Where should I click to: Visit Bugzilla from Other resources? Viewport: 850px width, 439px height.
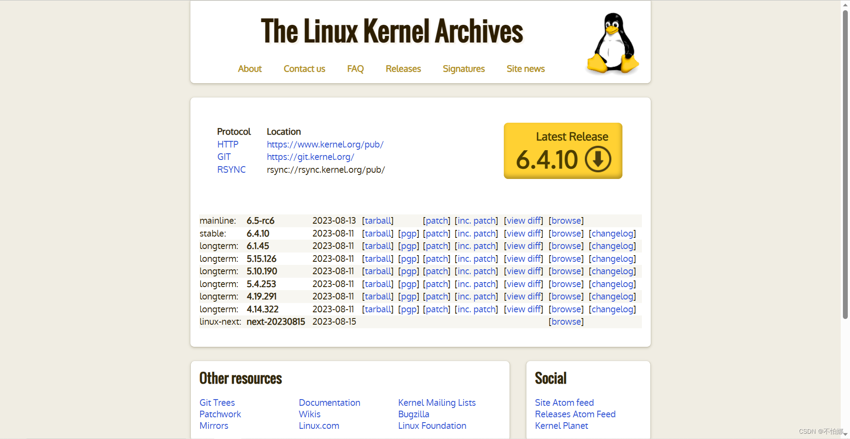(413, 414)
